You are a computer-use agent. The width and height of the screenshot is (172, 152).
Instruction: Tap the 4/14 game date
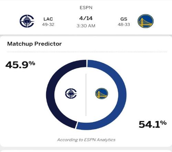[86, 18]
